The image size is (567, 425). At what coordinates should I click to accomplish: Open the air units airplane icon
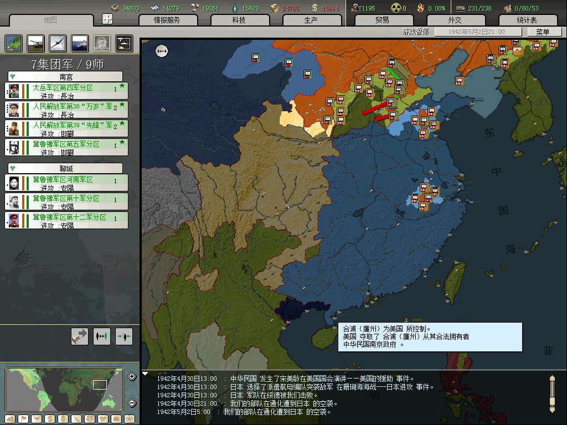pos(58,43)
